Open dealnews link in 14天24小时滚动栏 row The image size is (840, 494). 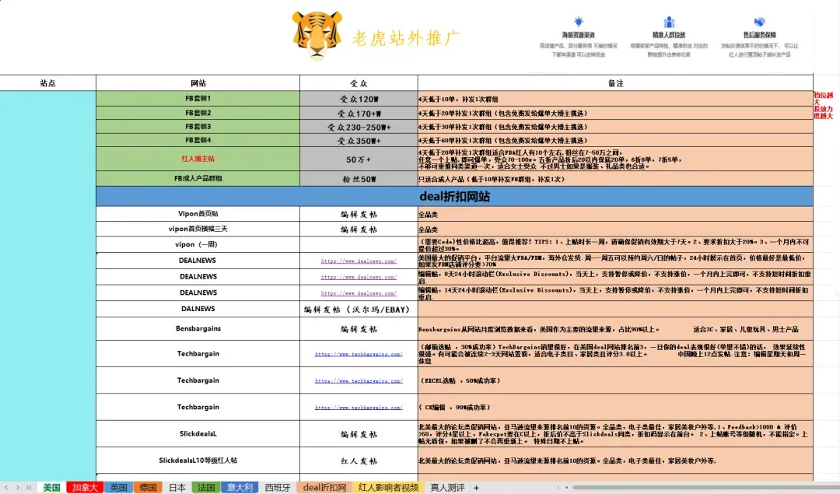click(x=359, y=293)
